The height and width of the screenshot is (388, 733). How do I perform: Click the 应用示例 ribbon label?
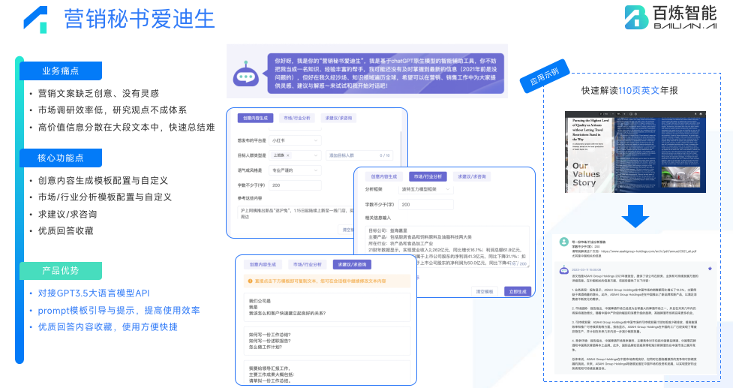tap(545, 76)
